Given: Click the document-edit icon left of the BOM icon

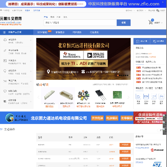Looking at the screenshot, I should coord(138,96).
